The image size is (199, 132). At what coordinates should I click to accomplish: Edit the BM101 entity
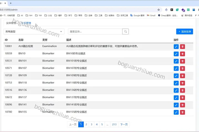(x=176, y=61)
